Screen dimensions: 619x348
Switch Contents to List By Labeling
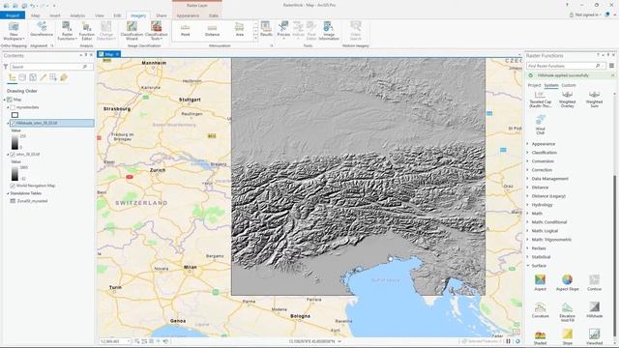(x=64, y=77)
